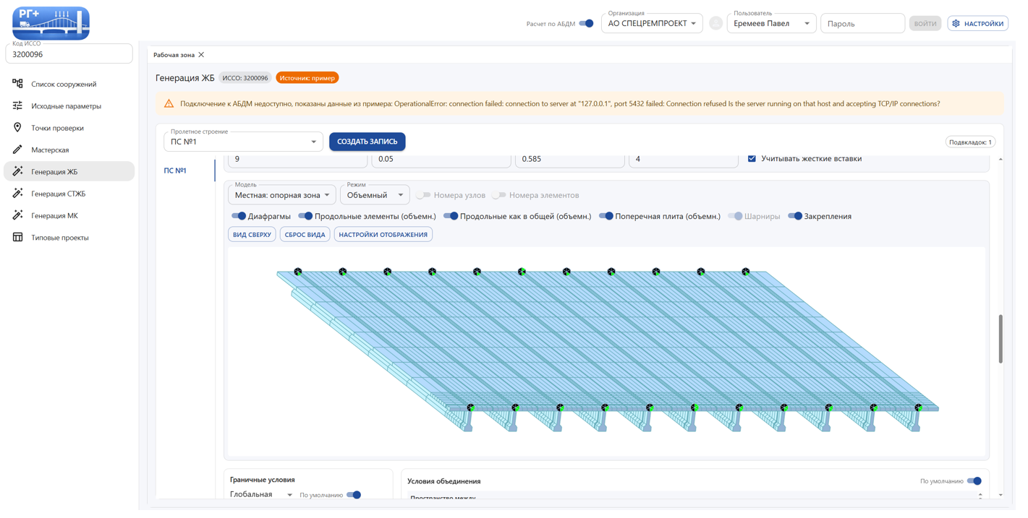Close the Рабочая зона tab
Screen dimensions: 1028x518
[201, 55]
